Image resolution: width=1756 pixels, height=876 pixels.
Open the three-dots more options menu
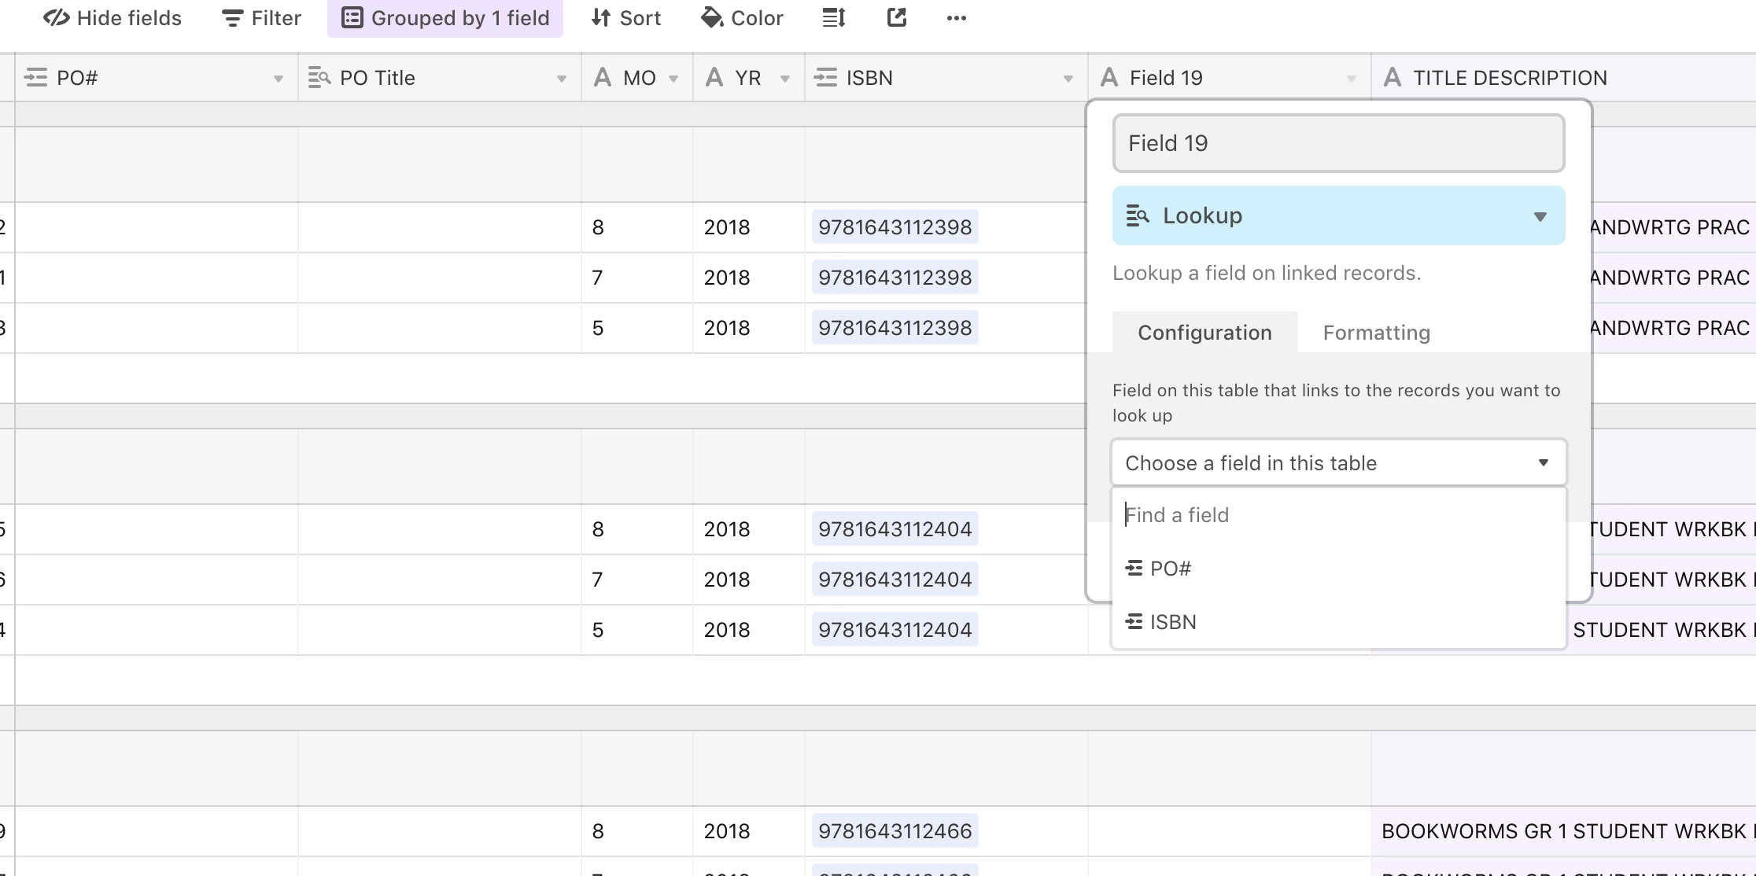(956, 18)
